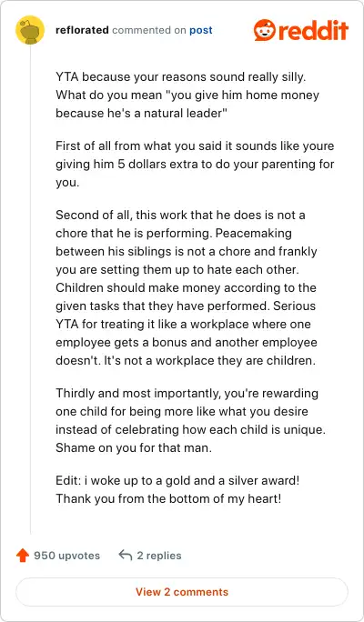Click the Reddit Snoo mascot logo
Image resolution: width=364 pixels, height=622 pixels.
265,30
